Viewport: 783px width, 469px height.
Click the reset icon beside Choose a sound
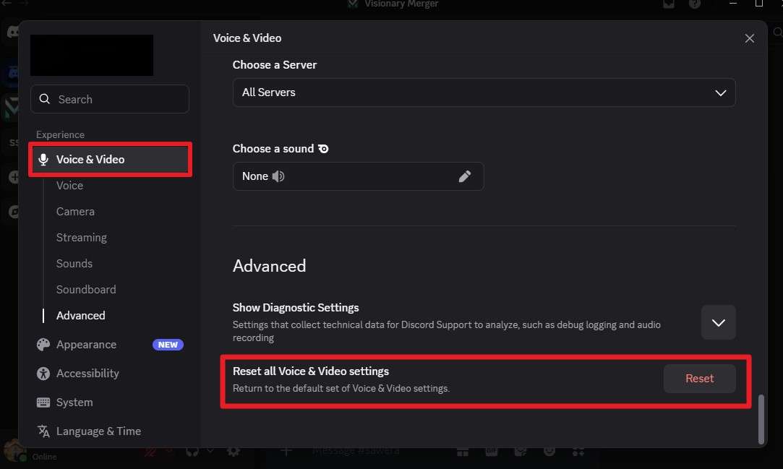click(x=324, y=149)
